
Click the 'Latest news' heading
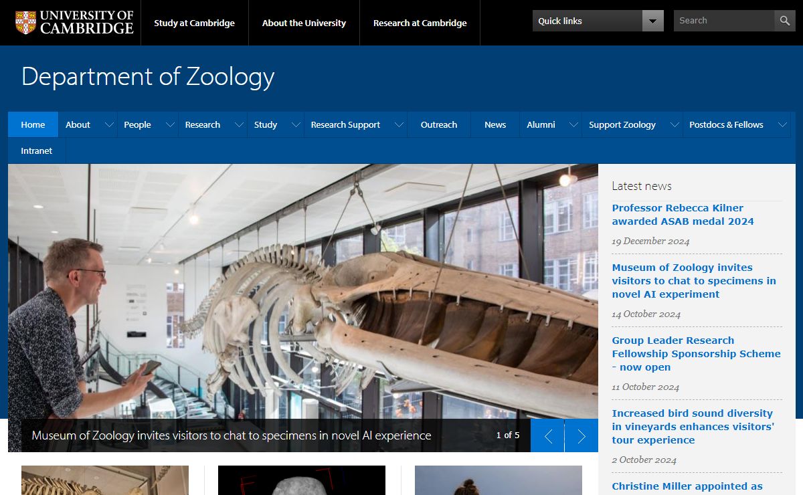(642, 186)
